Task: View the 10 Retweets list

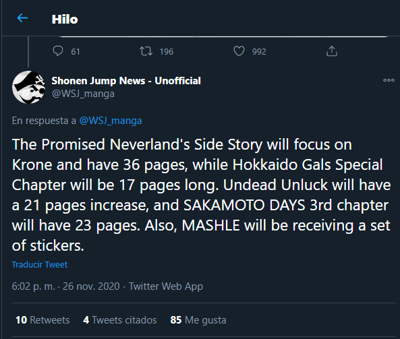Action: tap(42, 320)
